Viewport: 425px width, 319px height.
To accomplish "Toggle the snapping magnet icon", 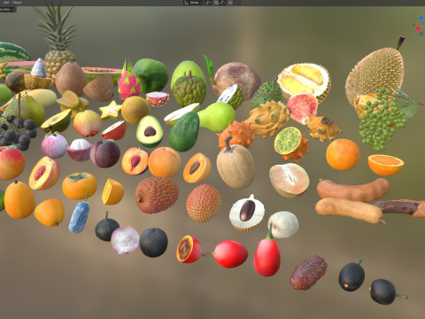I will coord(216,3).
